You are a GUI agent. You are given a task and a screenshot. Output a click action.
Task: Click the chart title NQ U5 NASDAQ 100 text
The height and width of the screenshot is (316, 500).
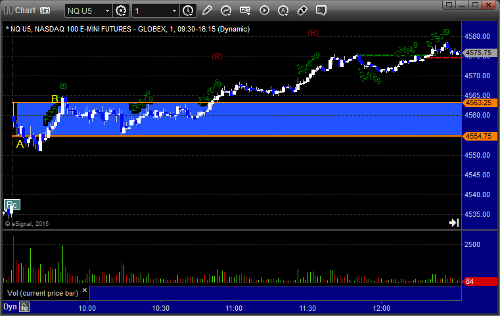(x=127, y=29)
